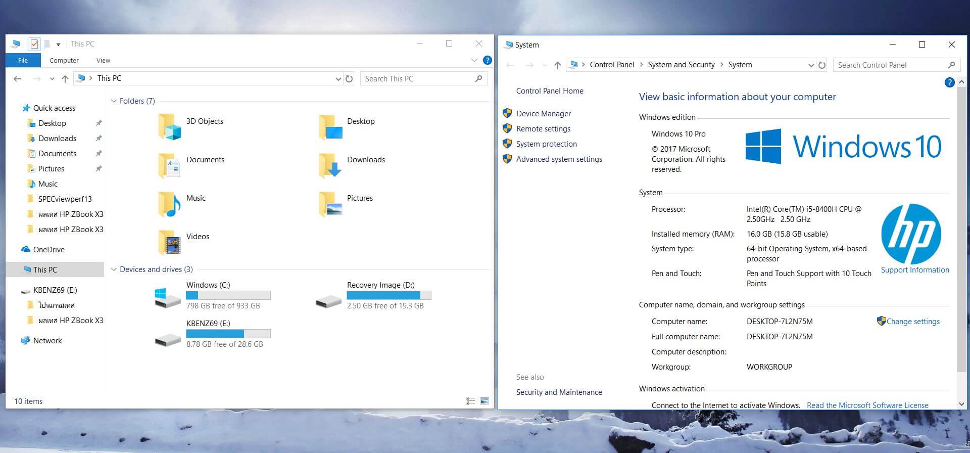Select the Downloads folder icon in Folders group

tap(331, 165)
